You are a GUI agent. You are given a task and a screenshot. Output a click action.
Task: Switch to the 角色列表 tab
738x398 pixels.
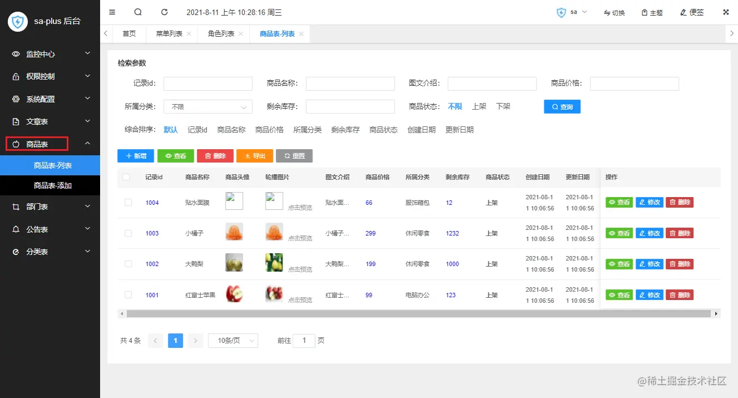[x=221, y=33]
